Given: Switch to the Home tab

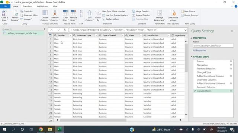Looking at the screenshot, I should (16, 6).
